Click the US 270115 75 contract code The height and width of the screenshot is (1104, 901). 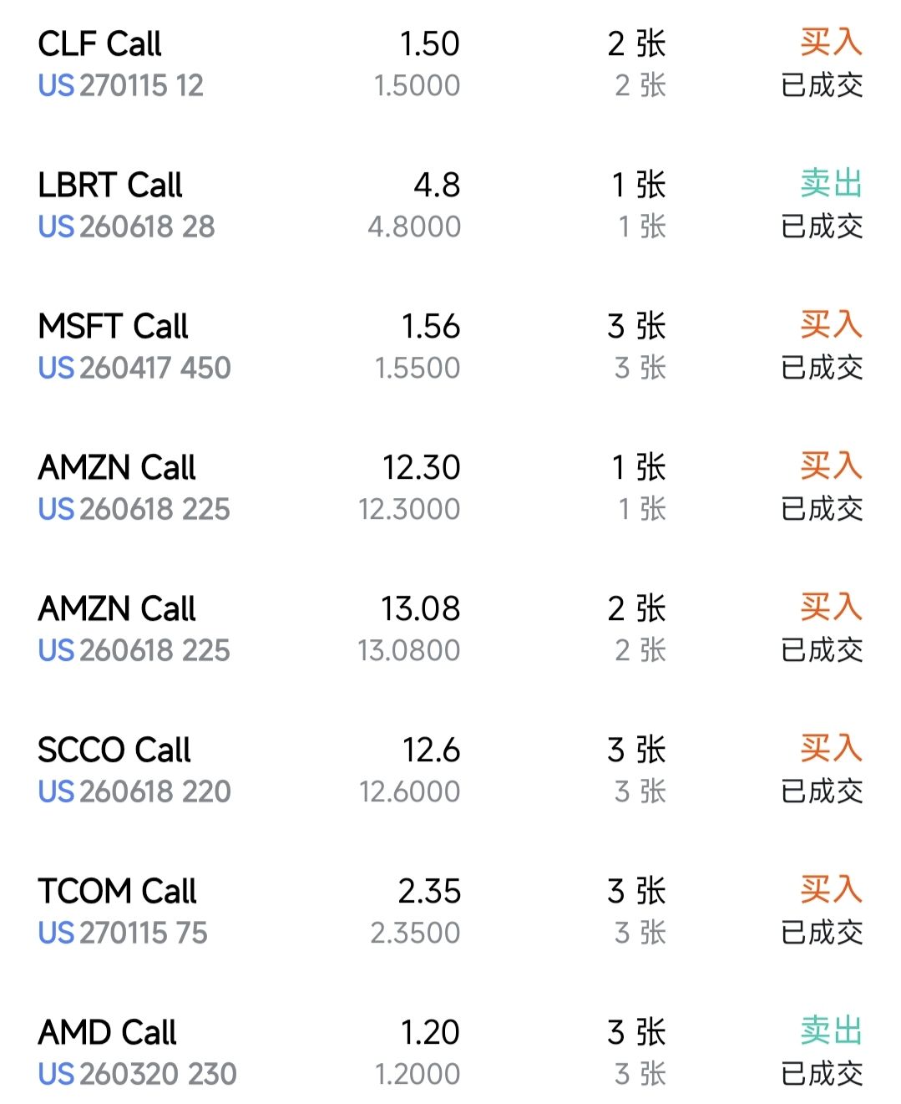pyautogui.click(x=123, y=933)
